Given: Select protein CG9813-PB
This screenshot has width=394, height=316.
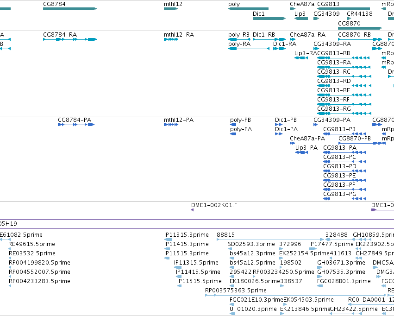Looking at the screenshot, I should click(x=344, y=134).
